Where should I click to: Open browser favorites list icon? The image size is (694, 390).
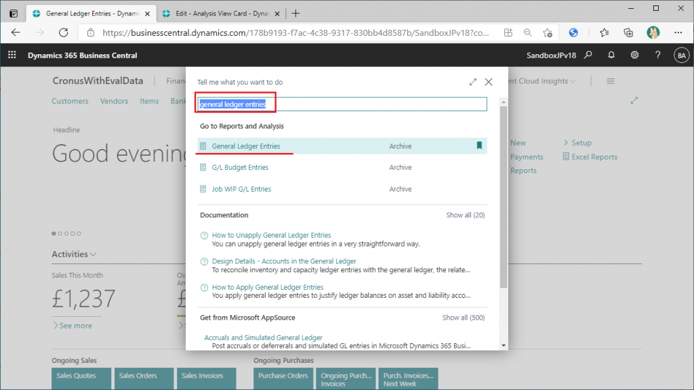tap(604, 32)
